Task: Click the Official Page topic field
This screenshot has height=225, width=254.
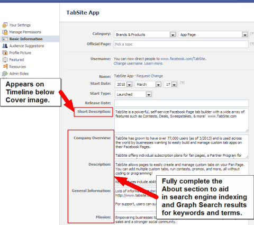Action: (x=182, y=44)
